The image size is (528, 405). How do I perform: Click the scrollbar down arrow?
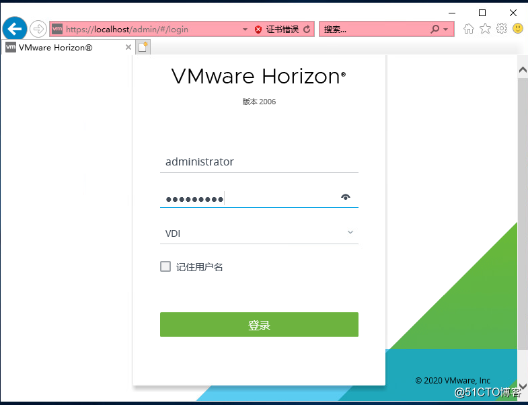(x=523, y=385)
